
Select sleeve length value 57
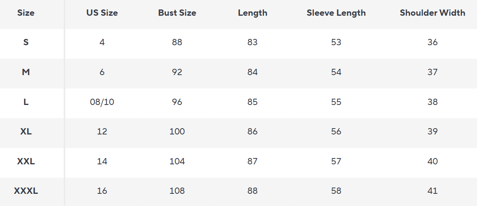coord(336,162)
